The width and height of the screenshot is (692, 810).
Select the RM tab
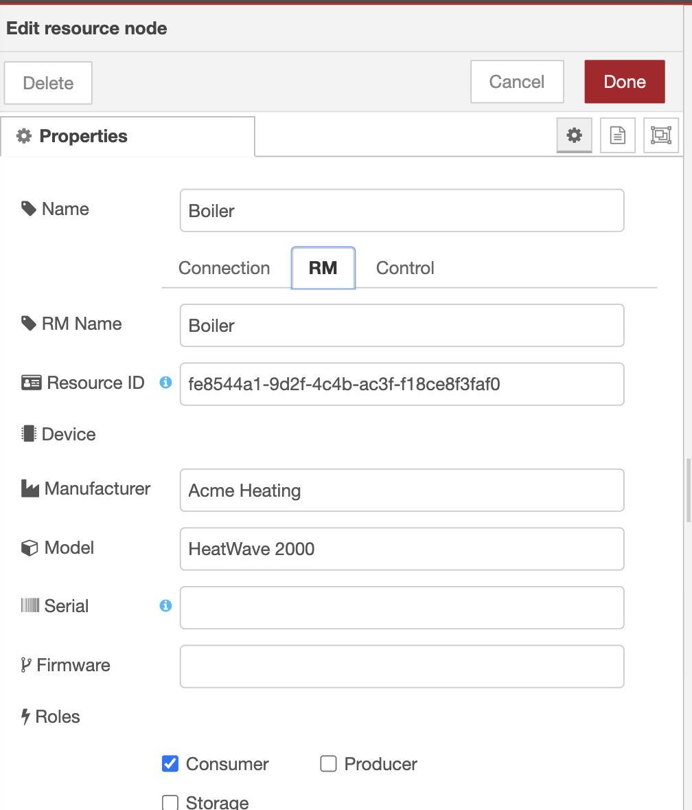[x=323, y=268]
